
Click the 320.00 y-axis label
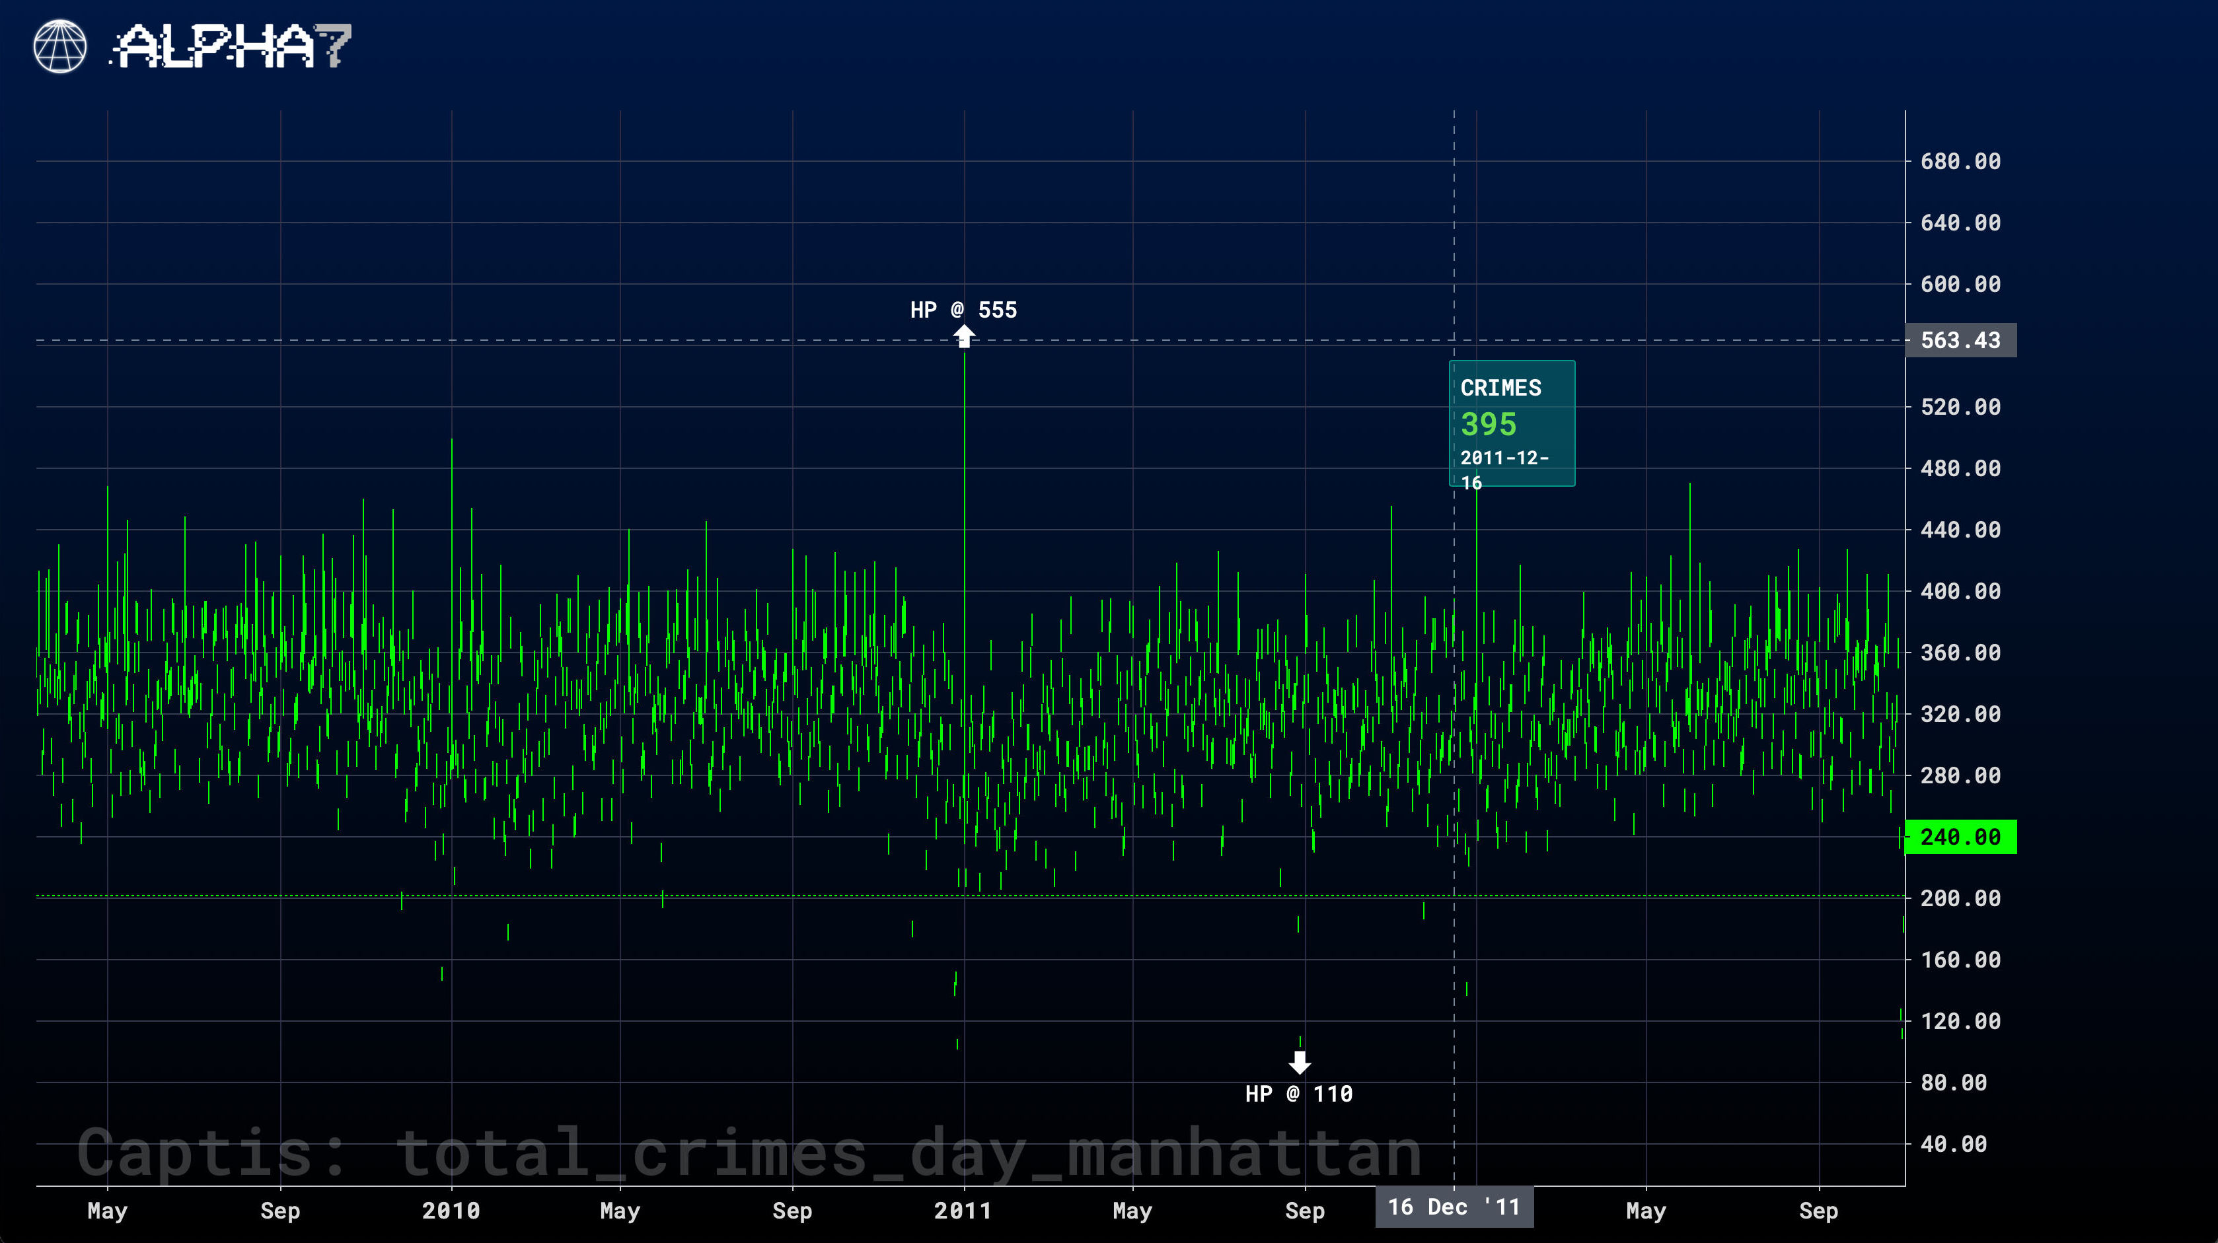1960,713
